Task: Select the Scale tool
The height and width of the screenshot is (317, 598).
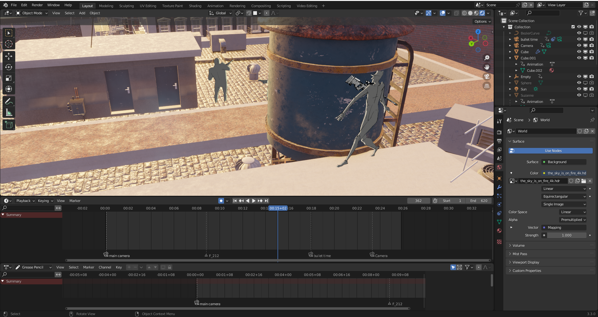Action: pyautogui.click(x=9, y=78)
